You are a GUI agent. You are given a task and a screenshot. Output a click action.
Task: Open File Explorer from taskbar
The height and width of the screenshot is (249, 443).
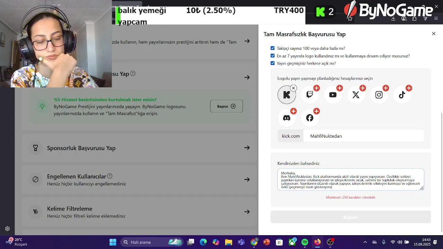228,242
